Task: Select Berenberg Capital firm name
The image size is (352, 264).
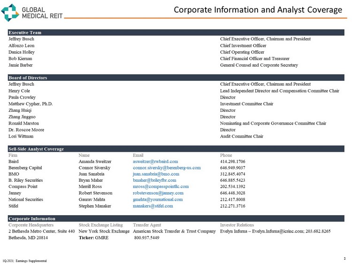Action: (x=25, y=168)
